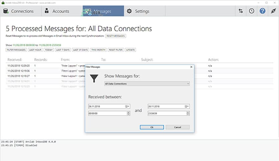279x161 pixels.
Task: Open the Accounts tab
Action: pyautogui.click(x=62, y=11)
